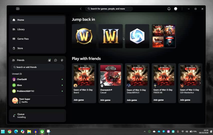The height and width of the screenshot is (135, 213).
Task: Open the Windows Start menu
Action: pyautogui.click(x=3, y=132)
